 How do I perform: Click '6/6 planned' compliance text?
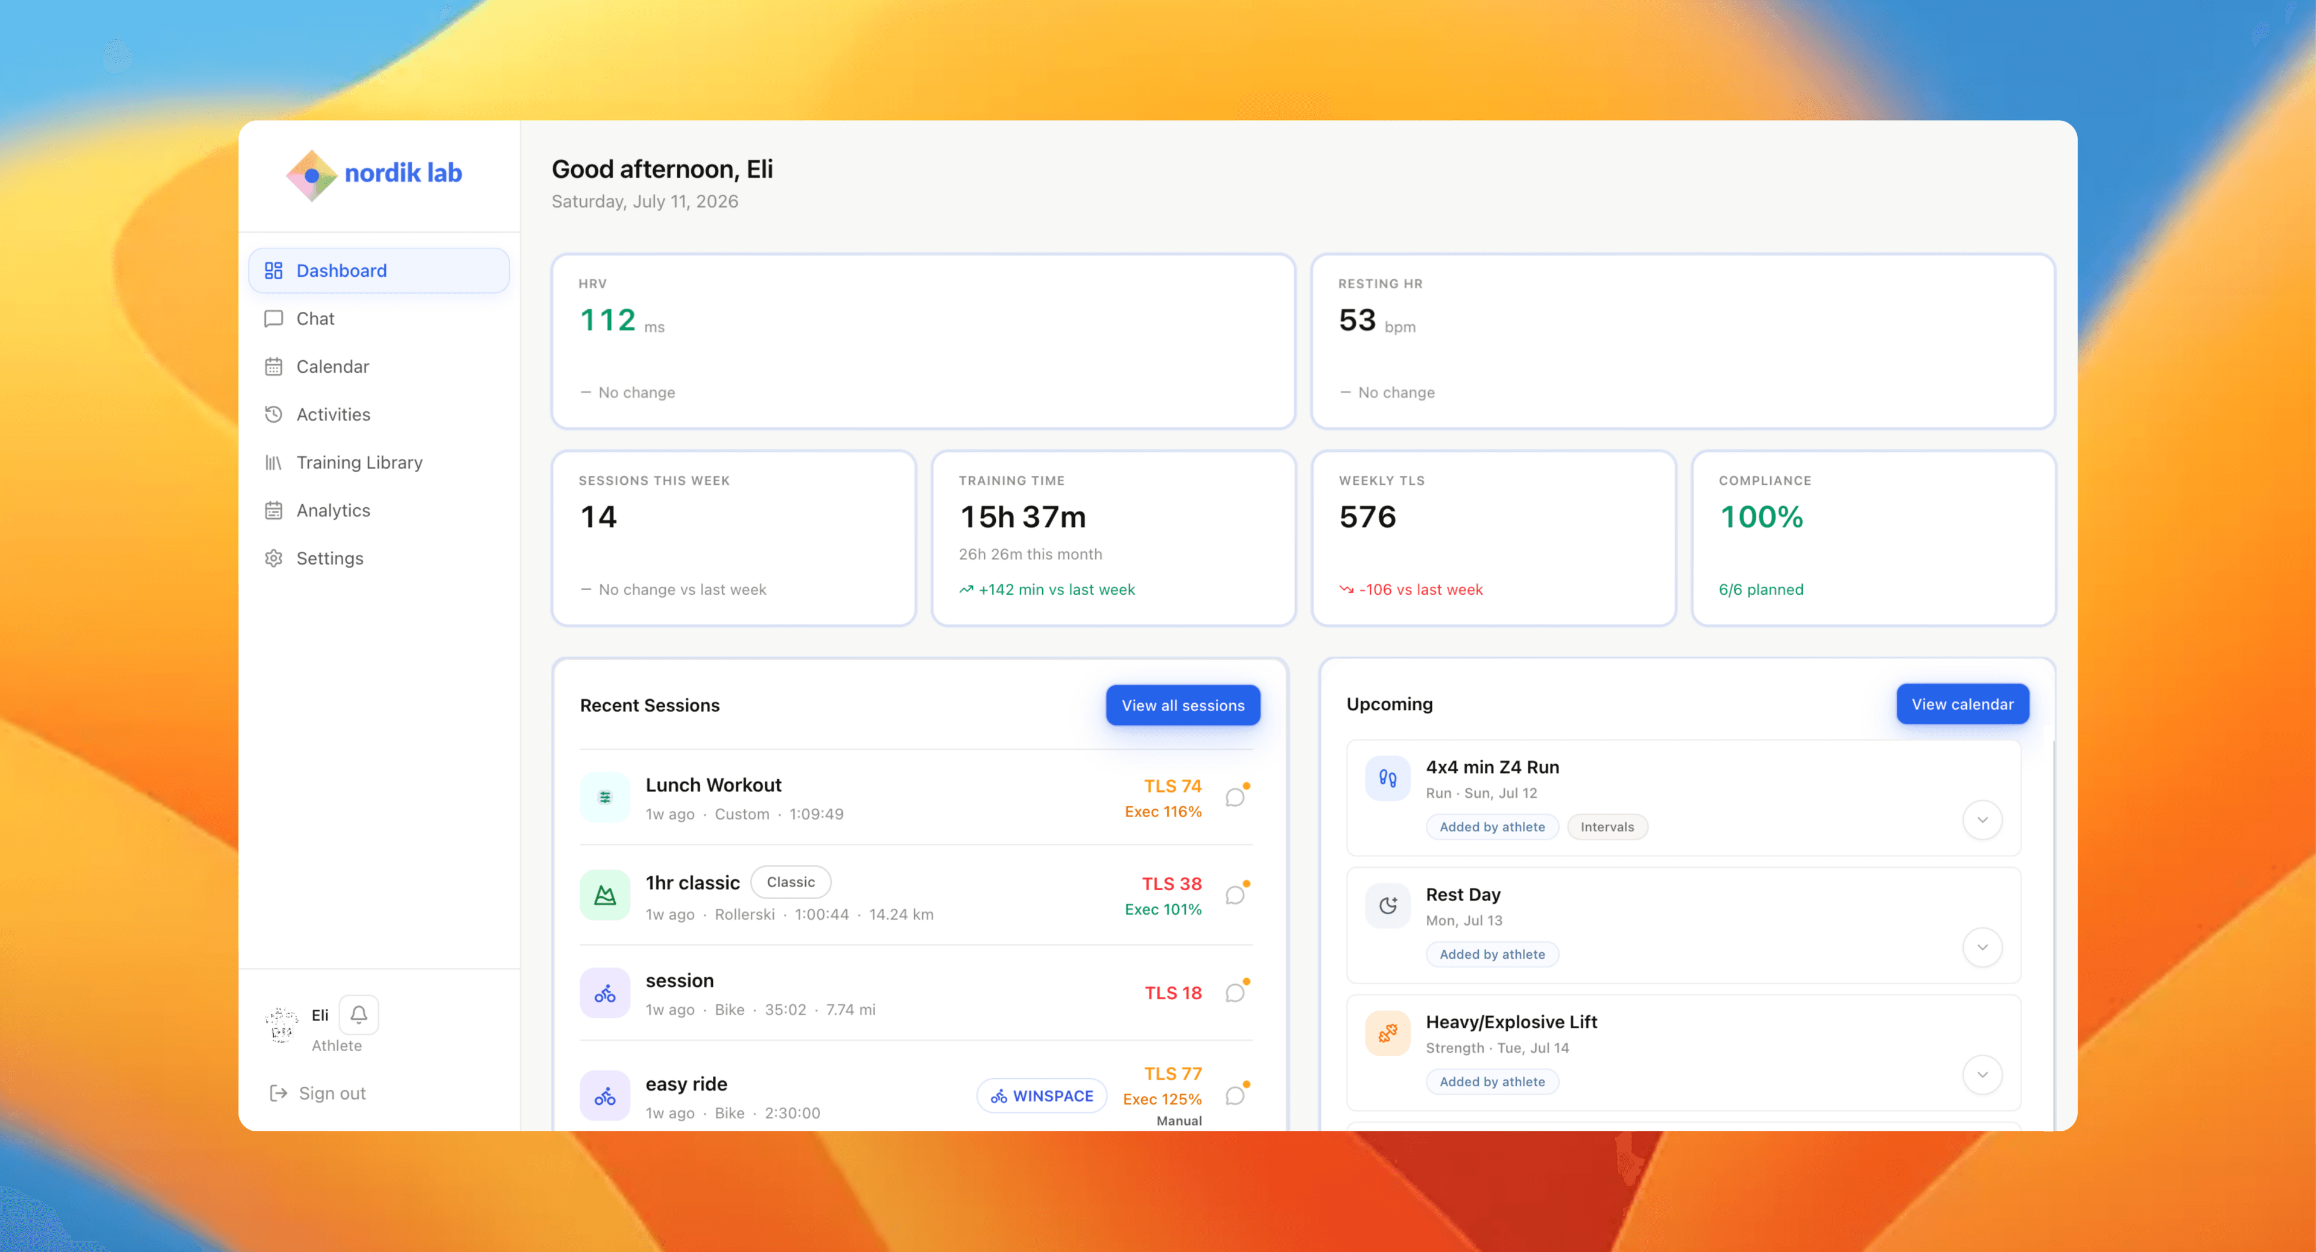point(1761,590)
